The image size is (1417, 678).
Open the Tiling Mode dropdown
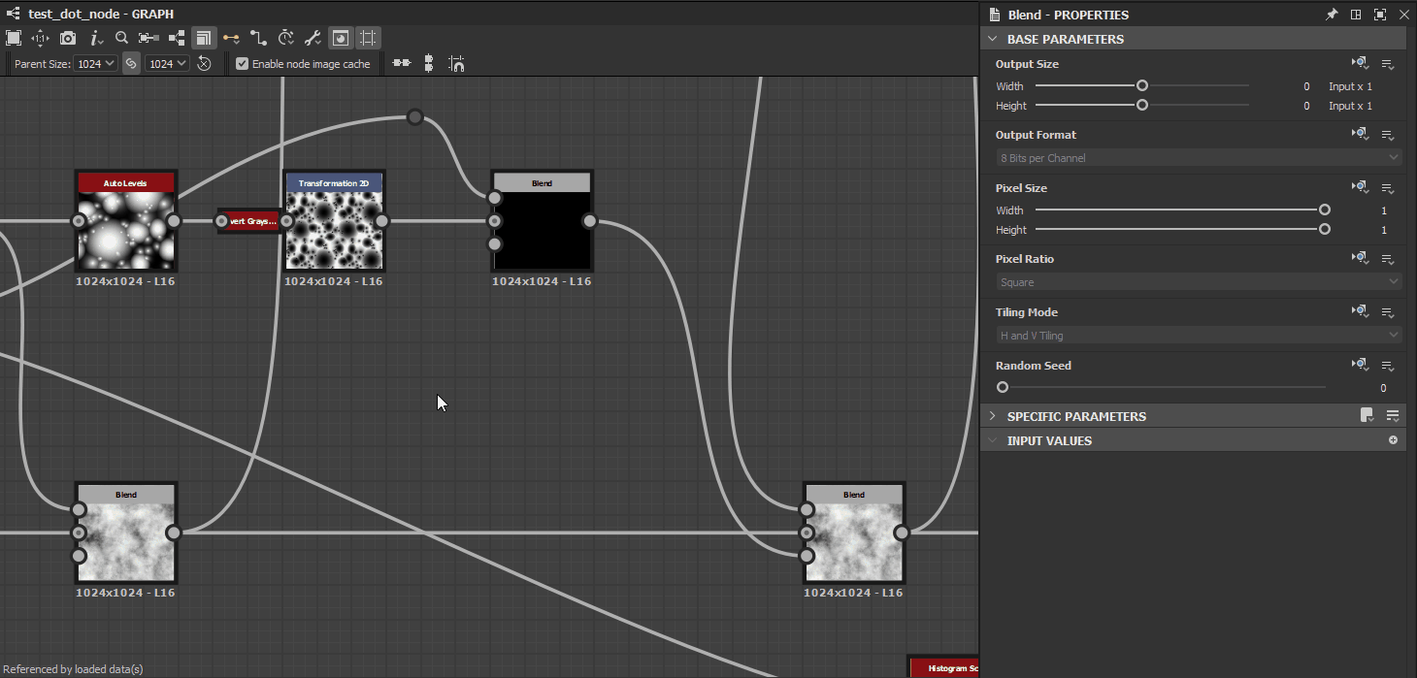click(1192, 335)
